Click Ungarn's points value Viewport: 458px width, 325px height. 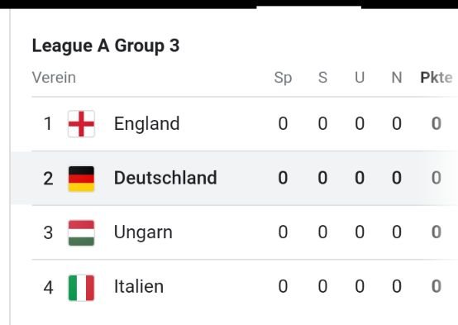(437, 232)
